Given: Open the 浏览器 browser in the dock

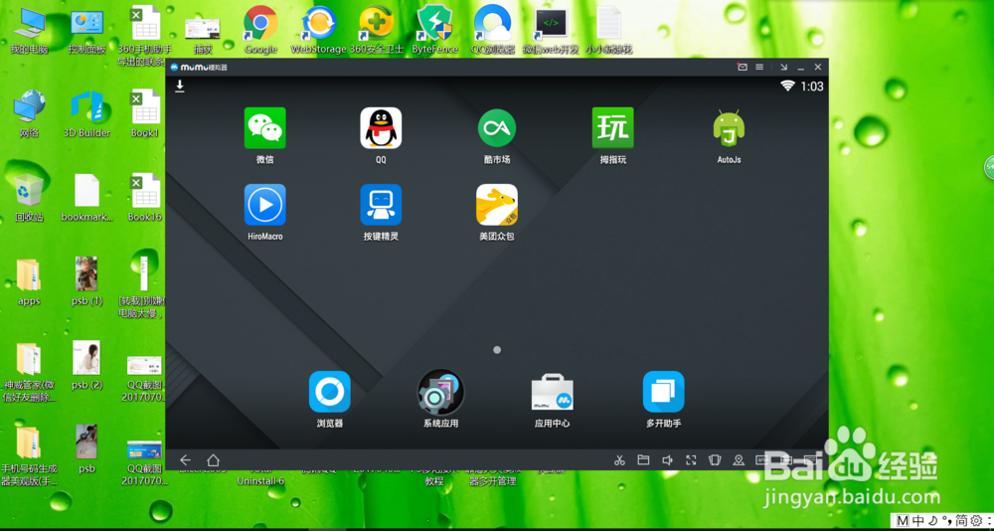Looking at the screenshot, I should [x=330, y=392].
